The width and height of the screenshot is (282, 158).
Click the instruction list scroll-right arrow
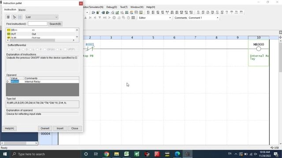pos(74,40)
